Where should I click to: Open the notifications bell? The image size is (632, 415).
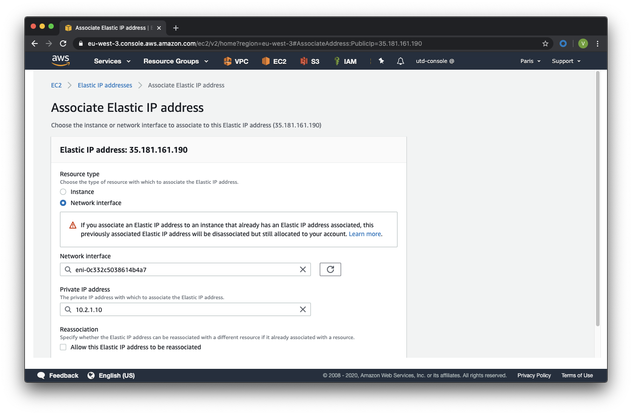401,61
